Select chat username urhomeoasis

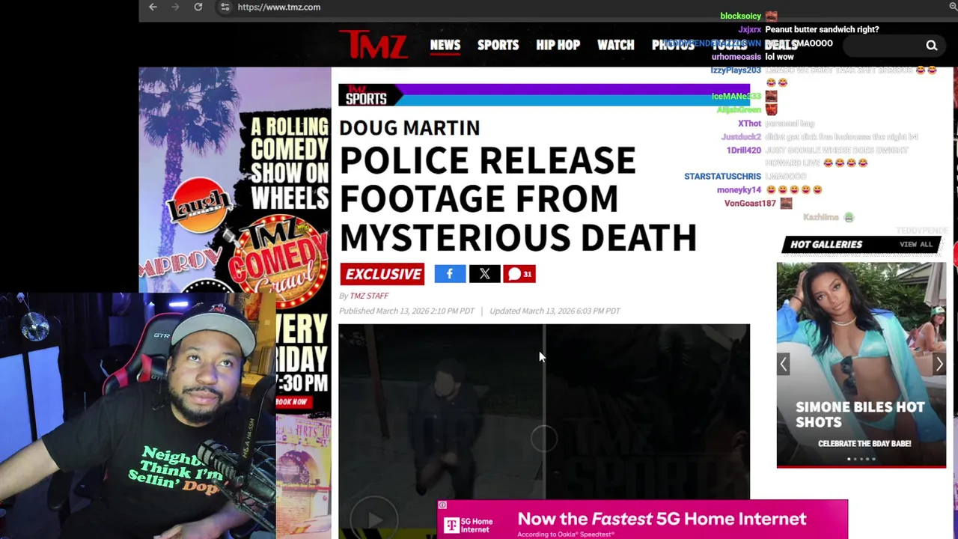736,56
